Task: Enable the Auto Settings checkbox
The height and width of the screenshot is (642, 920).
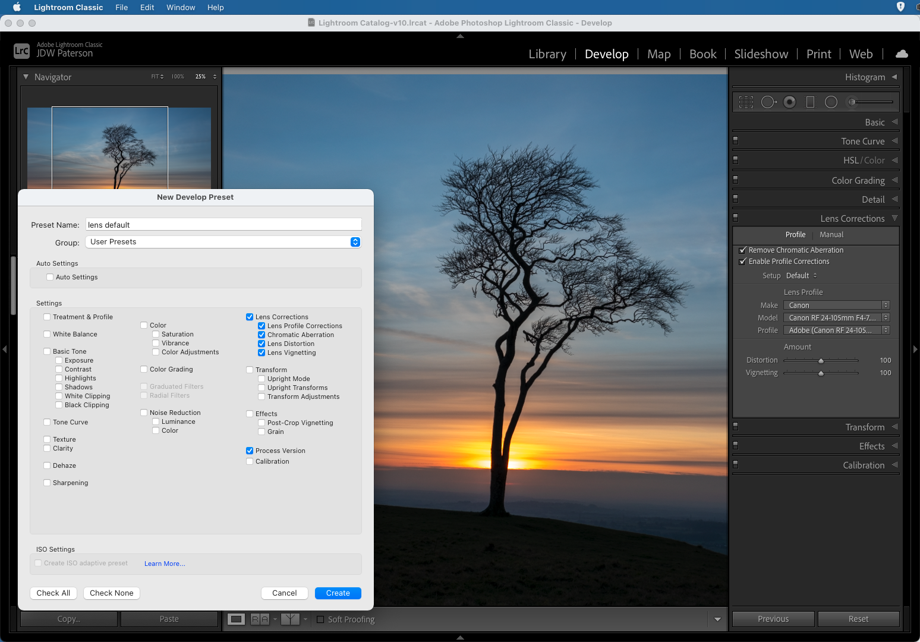Action: [50, 277]
